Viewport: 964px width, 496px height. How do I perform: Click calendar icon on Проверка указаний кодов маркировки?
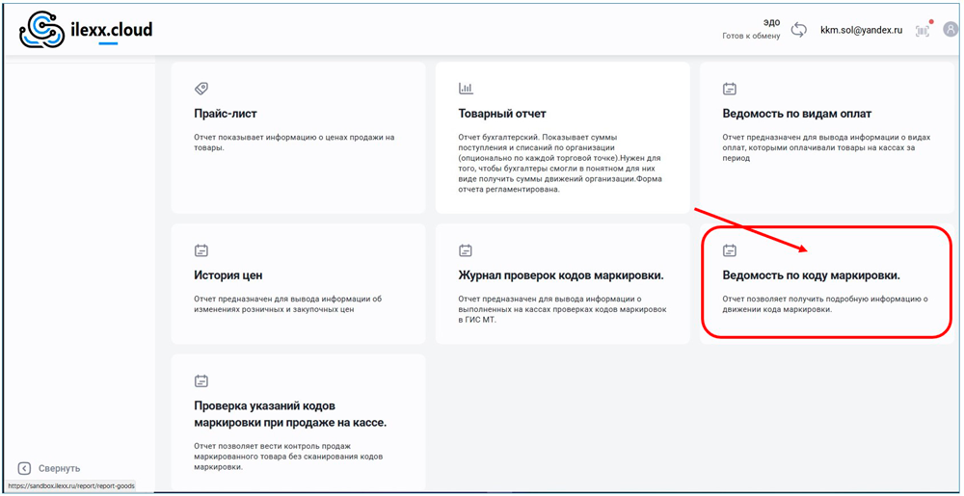pos(201,380)
